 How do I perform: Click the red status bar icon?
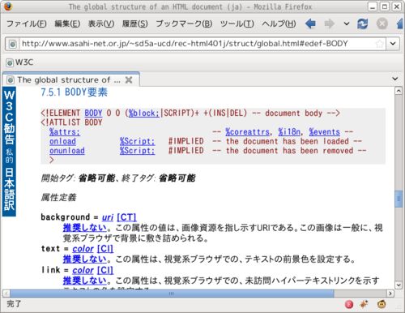click(x=349, y=305)
